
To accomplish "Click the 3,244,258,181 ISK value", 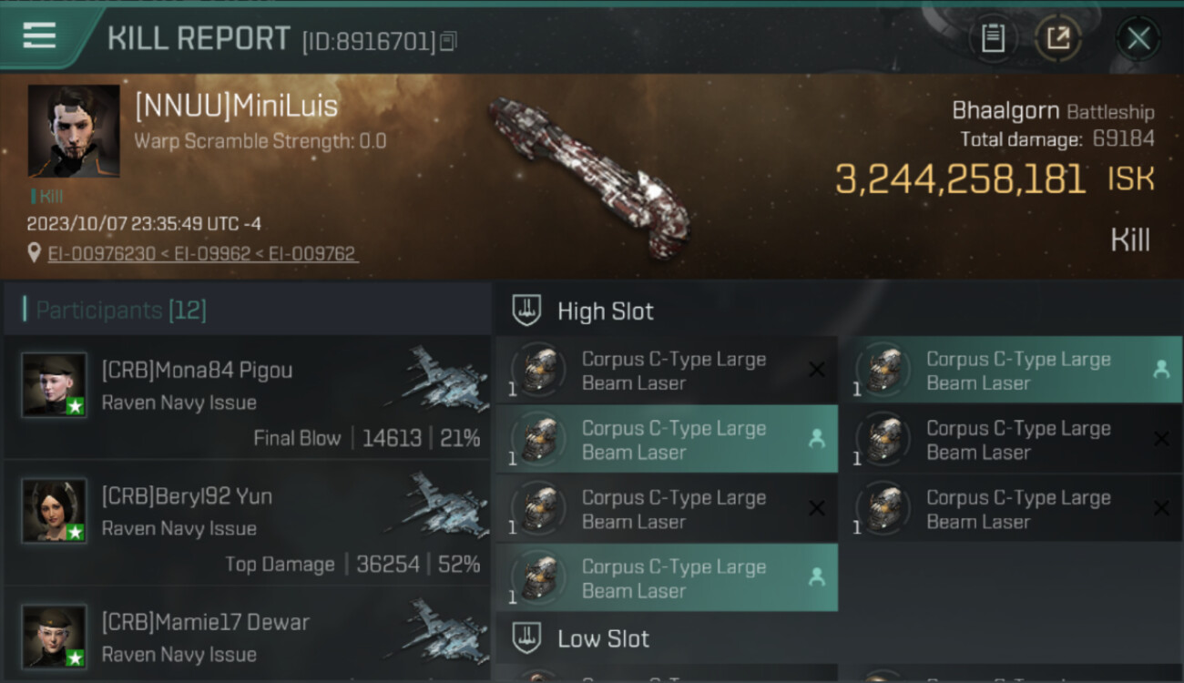I will click(x=995, y=179).
